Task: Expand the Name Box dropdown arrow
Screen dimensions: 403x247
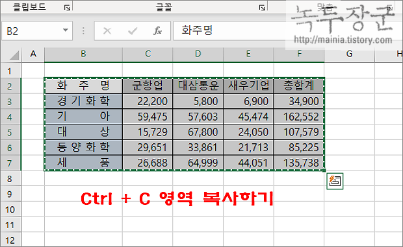Action: point(66,30)
